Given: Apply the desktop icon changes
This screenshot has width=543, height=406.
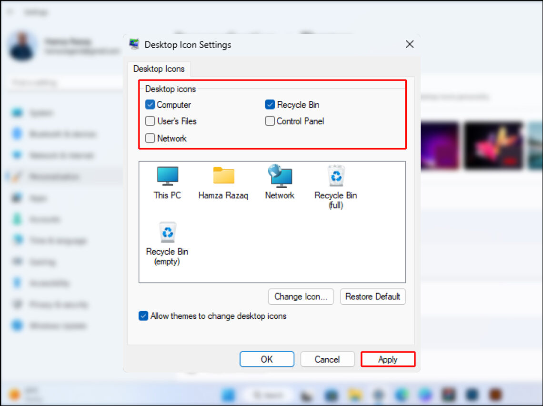Looking at the screenshot, I should coord(388,359).
